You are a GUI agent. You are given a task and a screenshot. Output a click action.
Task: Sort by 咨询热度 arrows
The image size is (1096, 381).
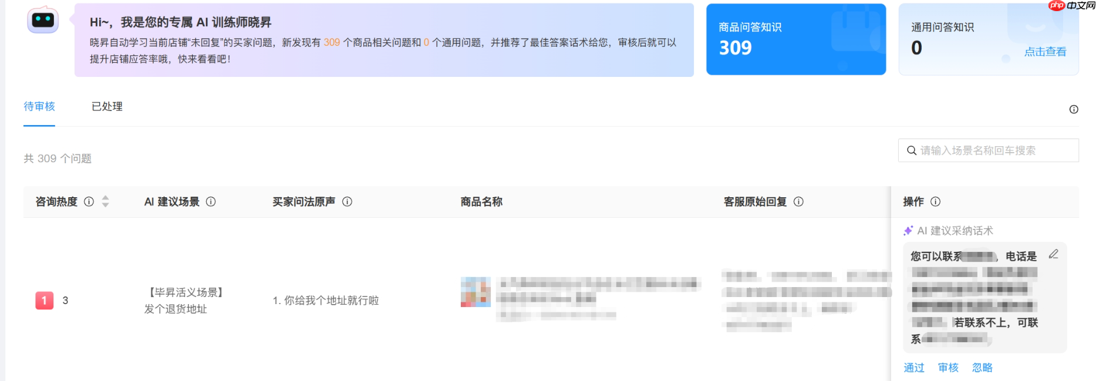[106, 201]
